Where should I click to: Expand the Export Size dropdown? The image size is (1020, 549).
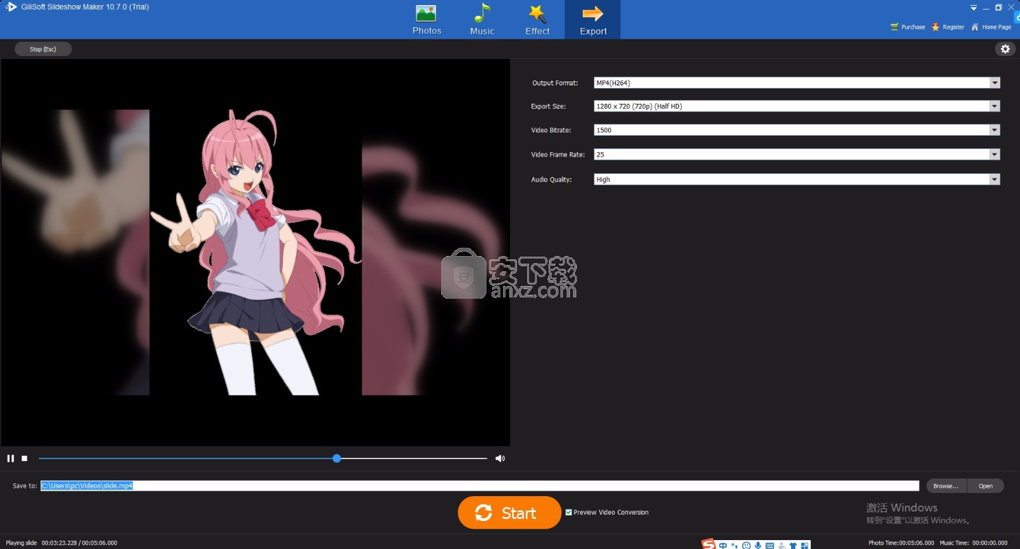[x=994, y=106]
